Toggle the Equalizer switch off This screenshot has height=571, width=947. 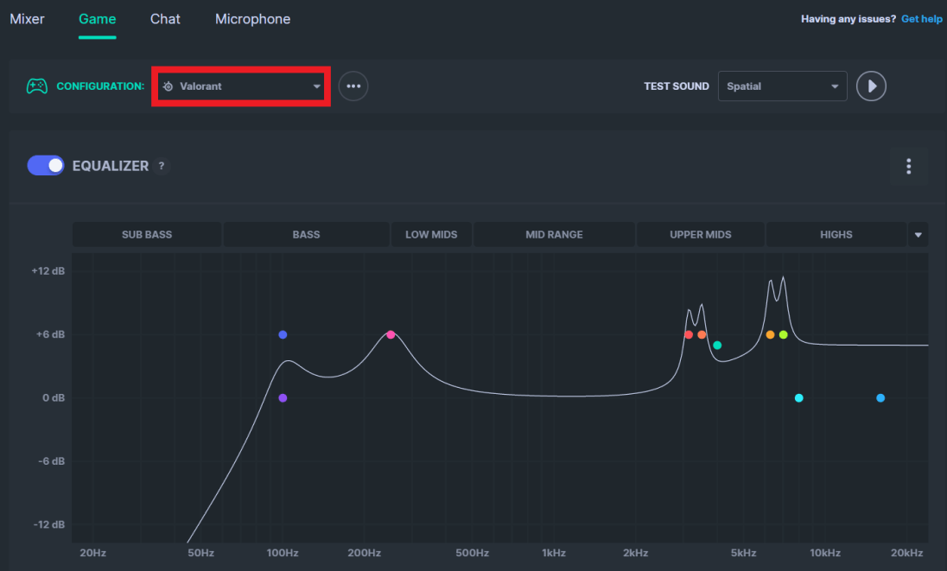click(x=45, y=165)
